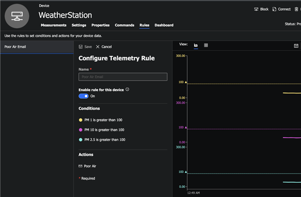
Task: Select the PM 1 yellow condition
Action: [103, 120]
